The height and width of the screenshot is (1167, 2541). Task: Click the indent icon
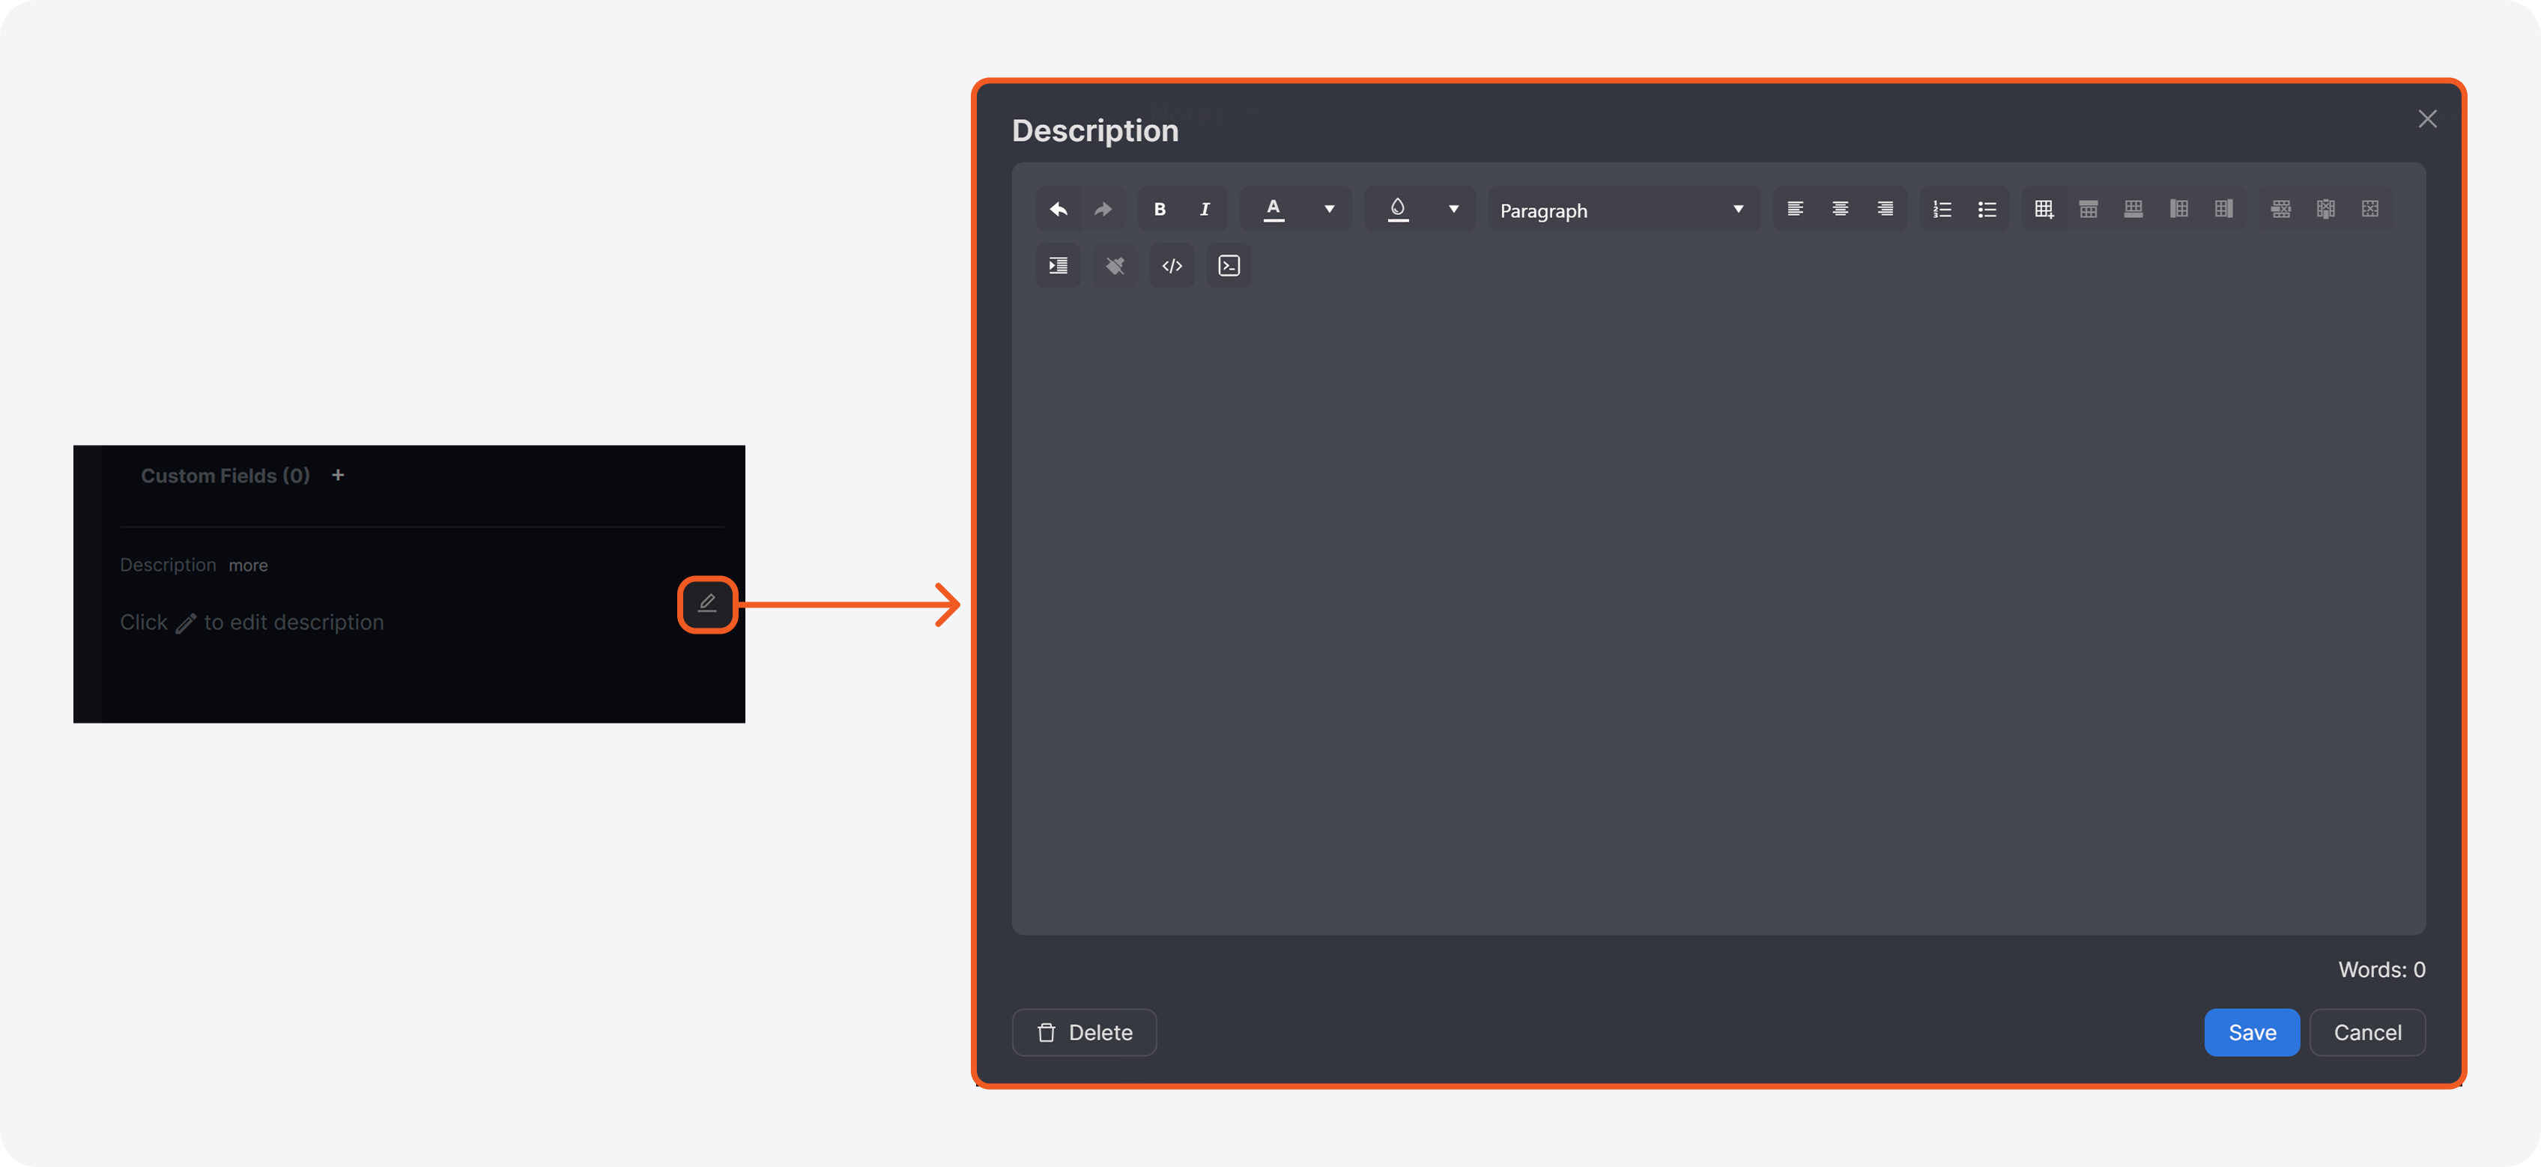tap(1059, 267)
